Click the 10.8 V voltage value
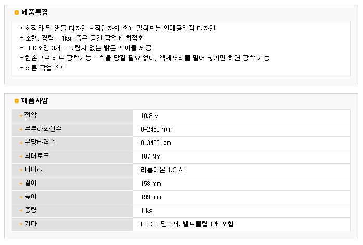This screenshot has width=363, height=245. coord(149,116)
